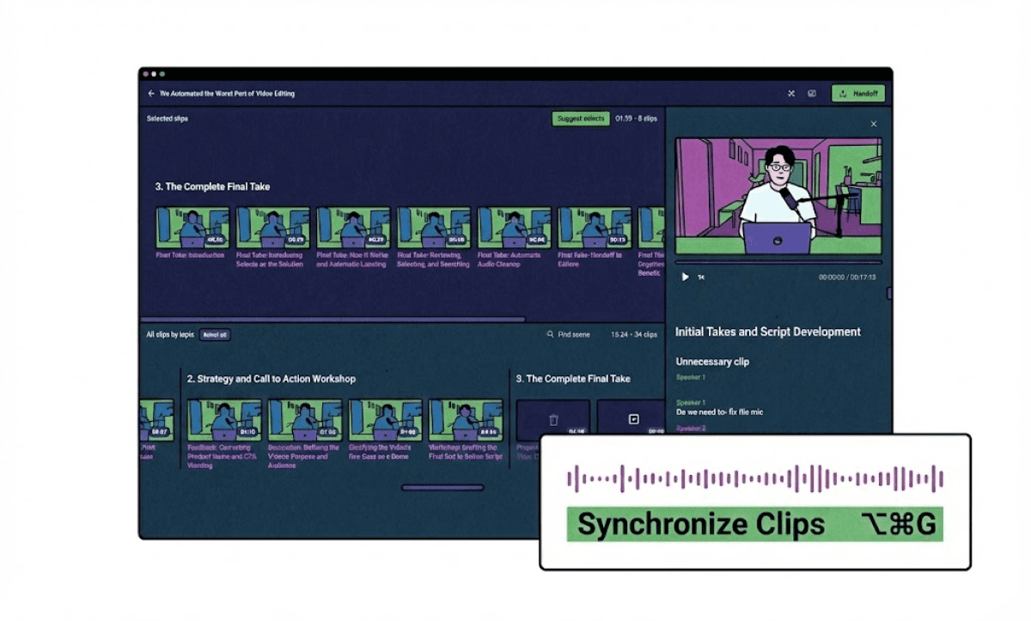Click the fullscreen expand icon in top toolbar
1031x621 pixels.
pyautogui.click(x=790, y=94)
